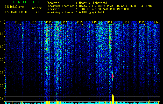Click the HROFFT title text

26,2
